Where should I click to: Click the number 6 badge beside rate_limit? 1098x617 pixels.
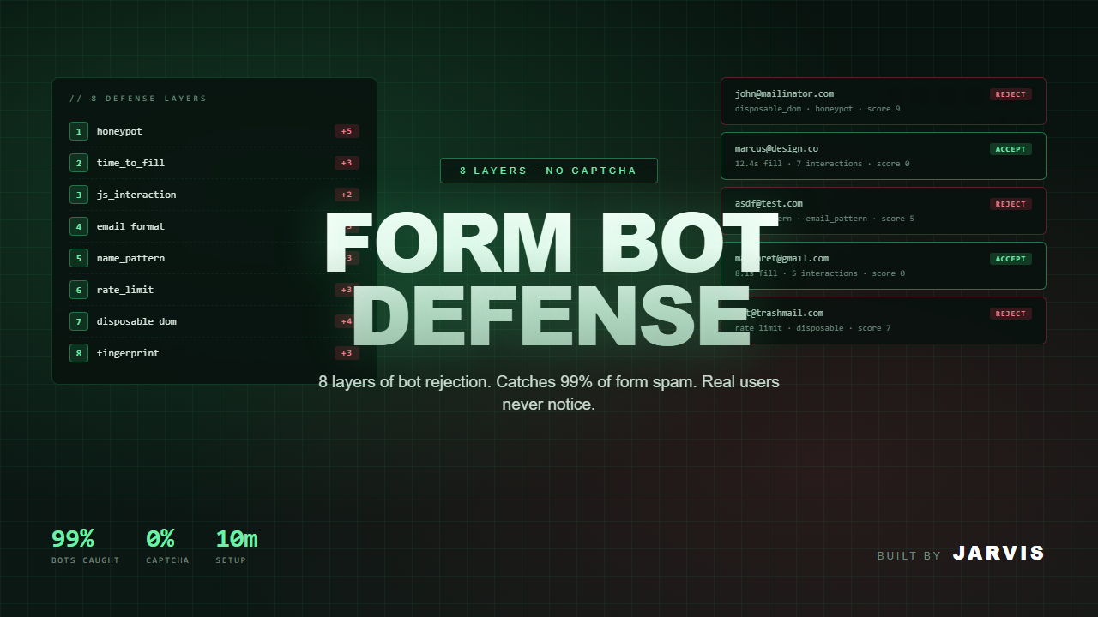coord(79,290)
